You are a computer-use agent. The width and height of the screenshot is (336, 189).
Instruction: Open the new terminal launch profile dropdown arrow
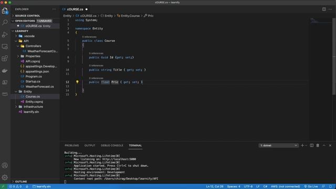306,145
